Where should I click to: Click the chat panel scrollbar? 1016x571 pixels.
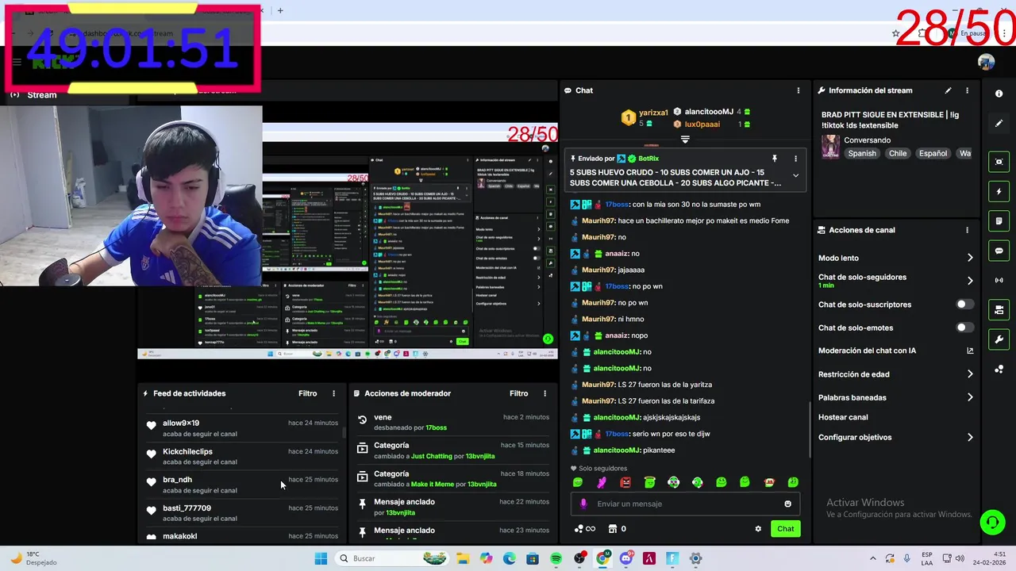pyautogui.click(x=810, y=428)
